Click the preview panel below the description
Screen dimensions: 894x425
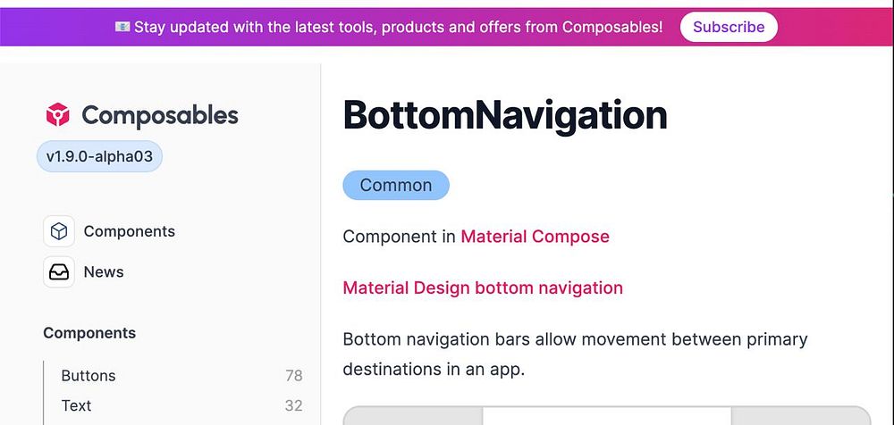coord(606,415)
